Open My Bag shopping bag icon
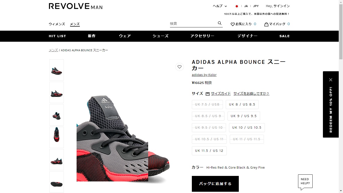The height and width of the screenshot is (193, 343). [266, 24]
